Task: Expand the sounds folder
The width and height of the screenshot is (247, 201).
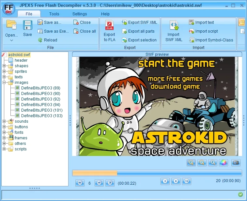Action: [4, 121]
